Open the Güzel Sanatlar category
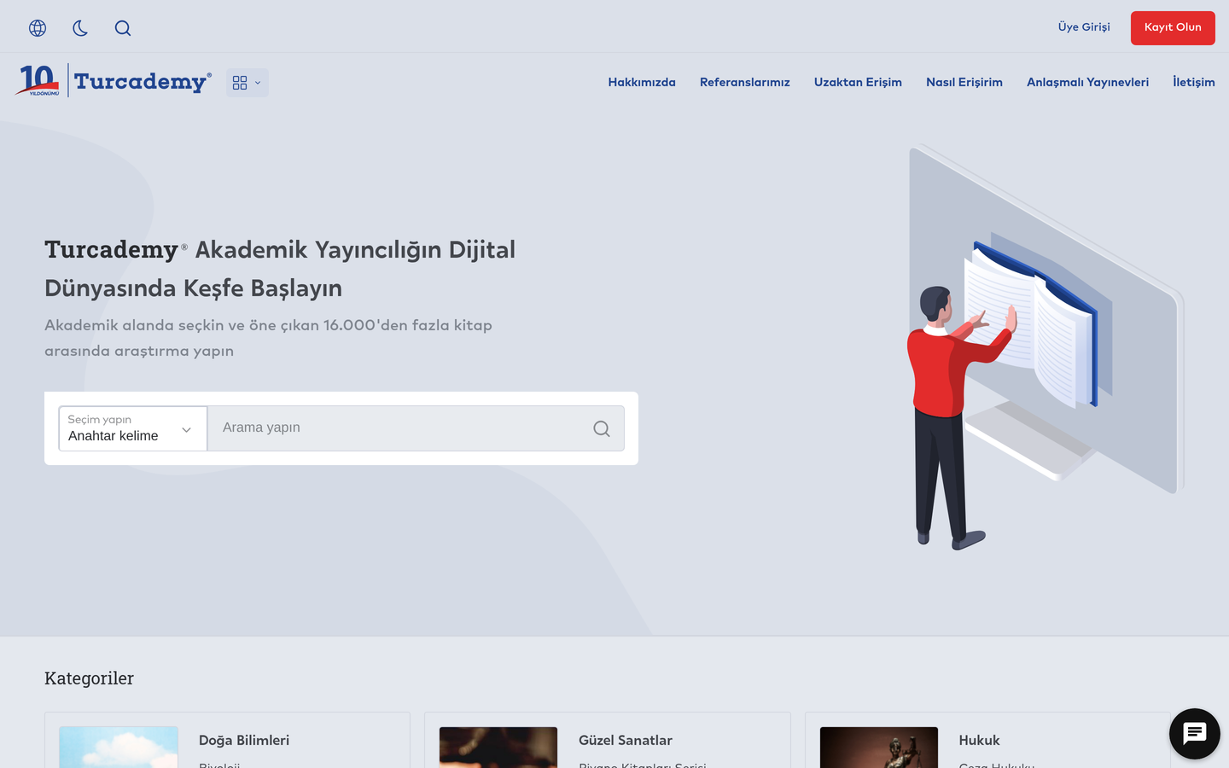 point(626,741)
